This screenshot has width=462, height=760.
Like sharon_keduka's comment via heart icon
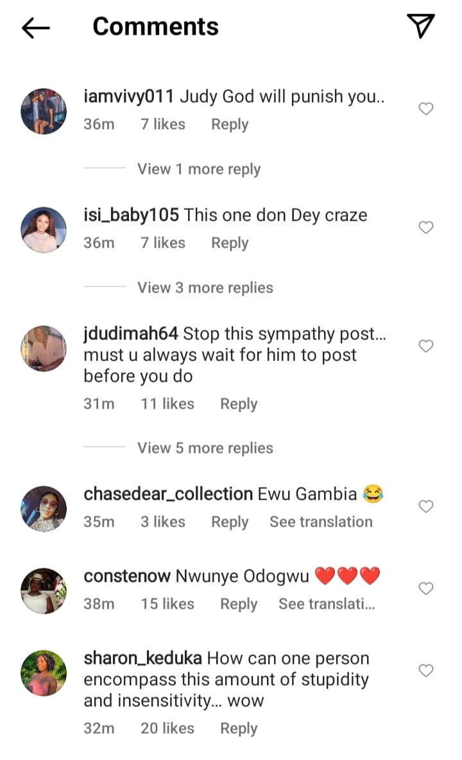[426, 671]
